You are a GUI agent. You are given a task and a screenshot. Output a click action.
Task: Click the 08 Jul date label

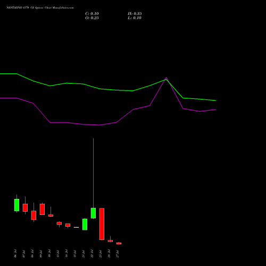point(32,254)
